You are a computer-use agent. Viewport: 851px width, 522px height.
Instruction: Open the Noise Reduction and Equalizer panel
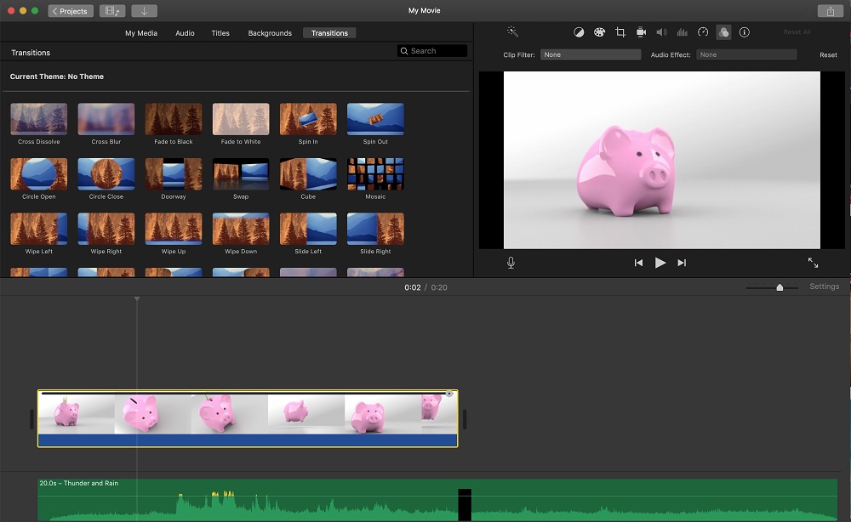682,31
